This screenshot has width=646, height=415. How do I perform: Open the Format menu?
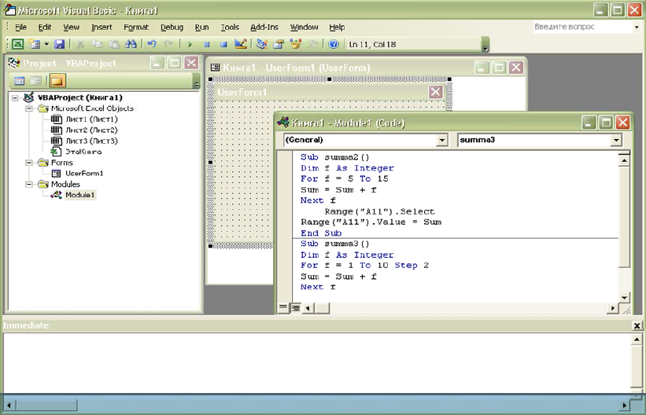point(136,28)
